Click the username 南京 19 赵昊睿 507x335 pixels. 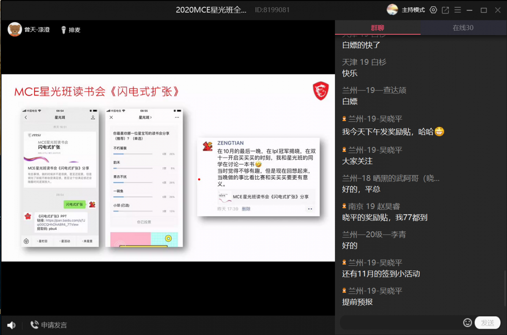tap(374, 206)
